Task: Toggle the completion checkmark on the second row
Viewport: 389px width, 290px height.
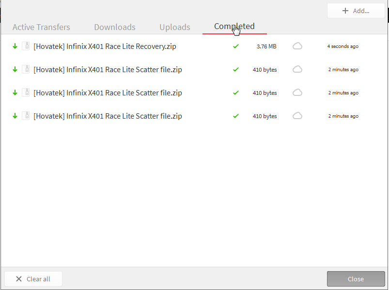Action: point(236,69)
